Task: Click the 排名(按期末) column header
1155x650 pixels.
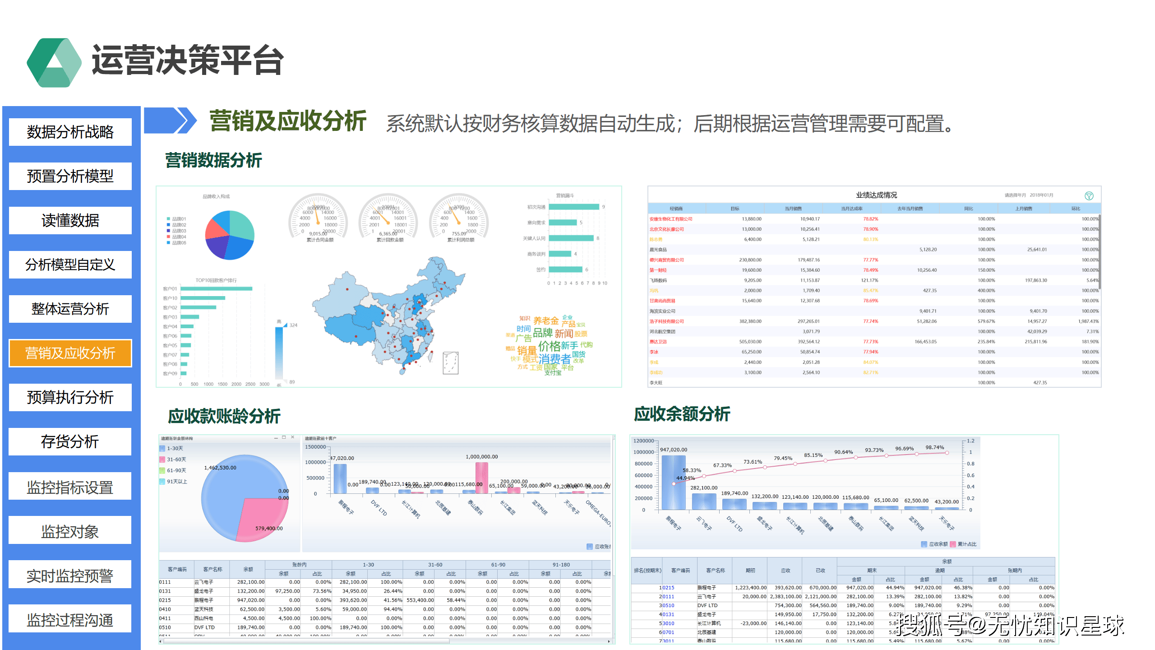Action: [647, 571]
